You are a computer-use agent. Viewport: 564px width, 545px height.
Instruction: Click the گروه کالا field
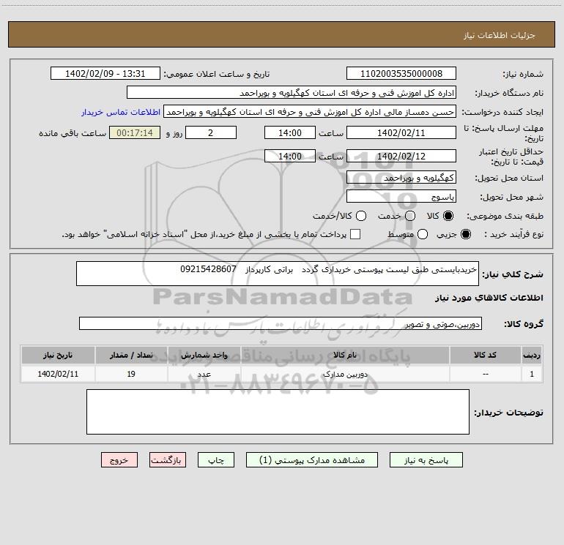281,323
